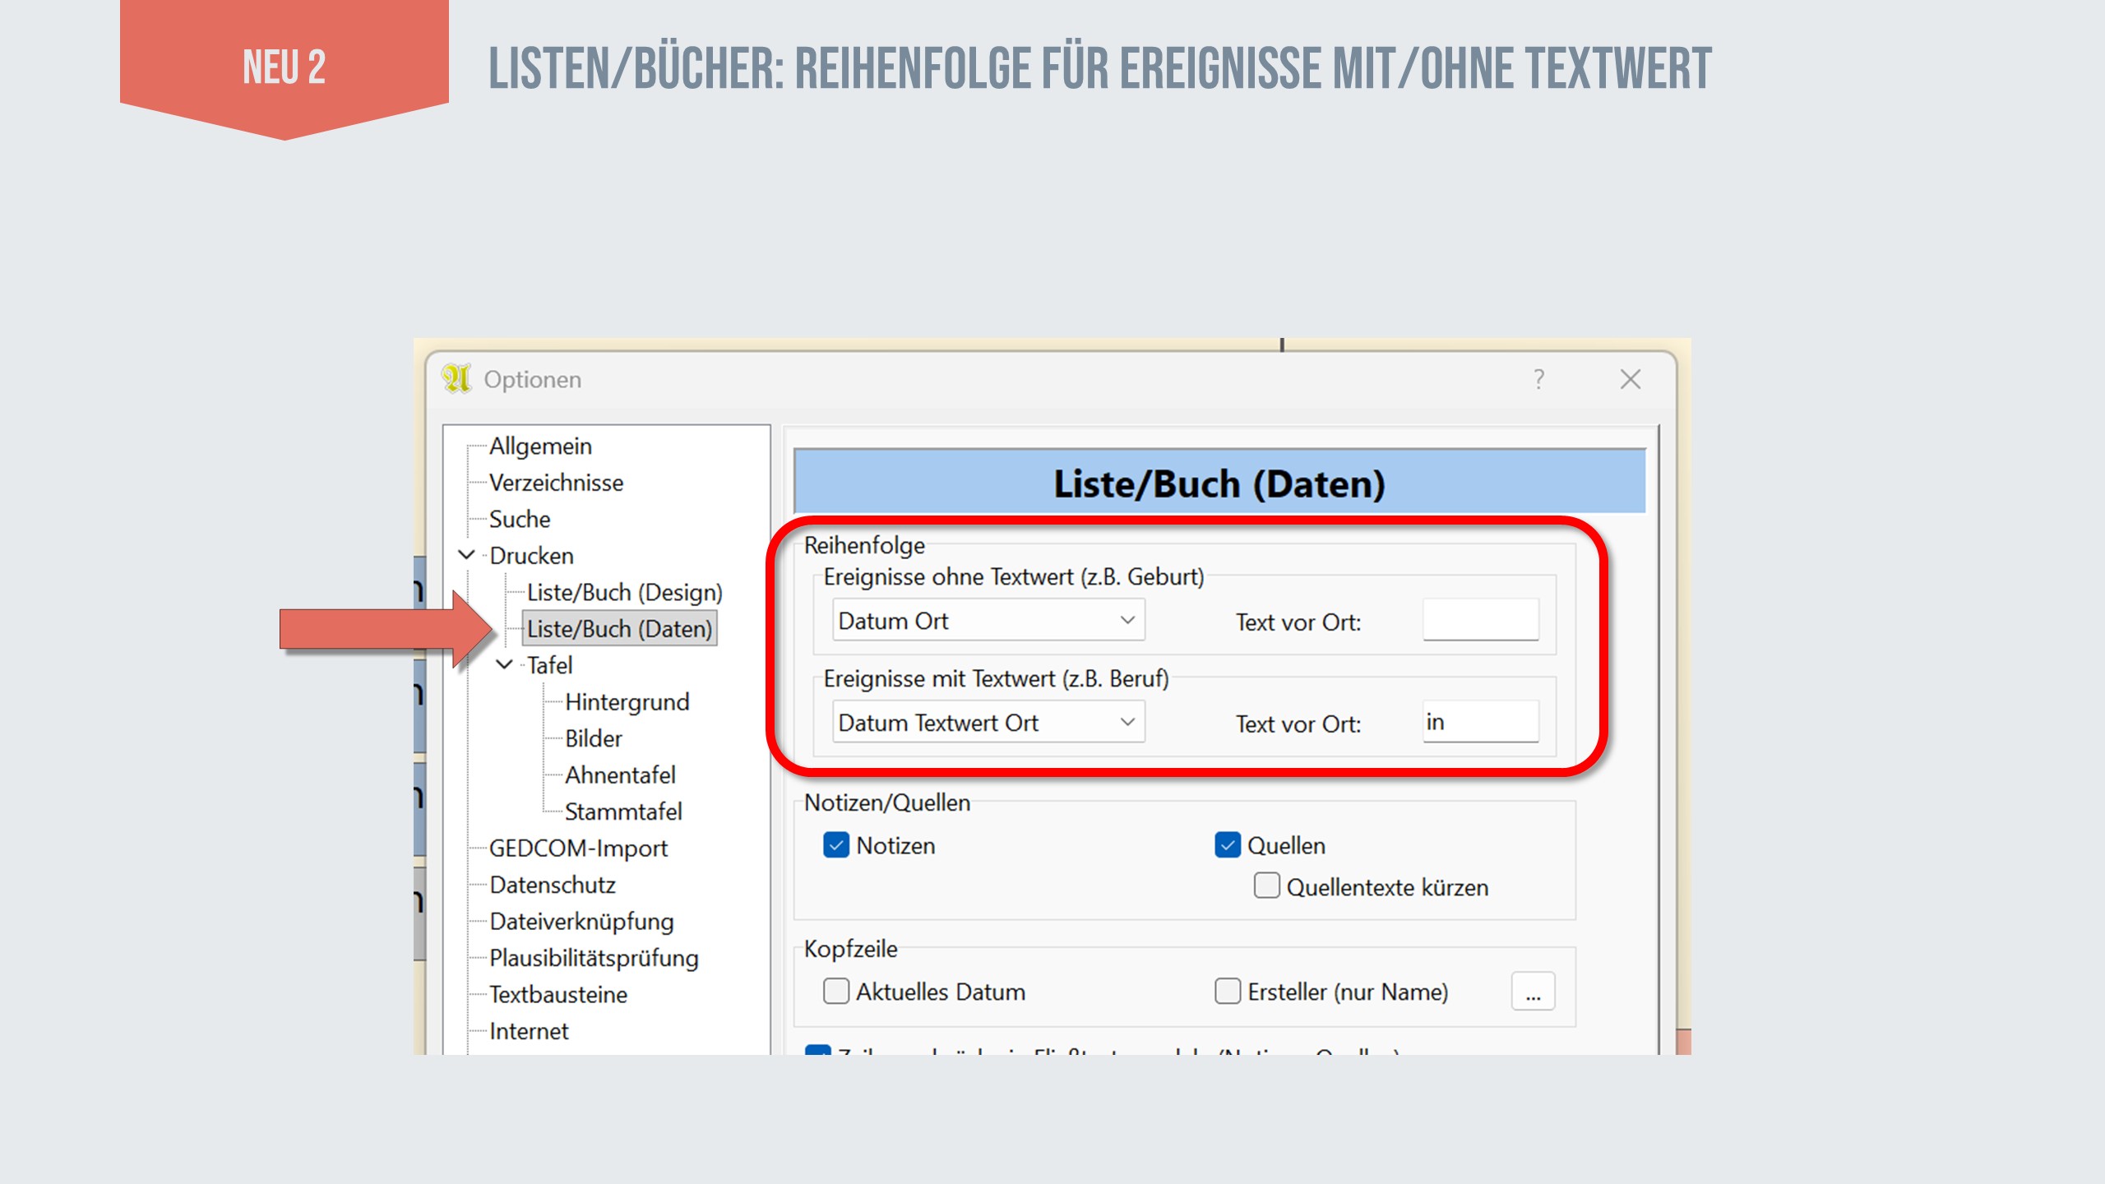Image resolution: width=2105 pixels, height=1184 pixels.
Task: Collapse the Tafel tree node
Action: pyautogui.click(x=504, y=664)
